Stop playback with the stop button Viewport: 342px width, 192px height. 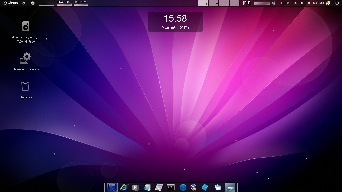[x=309, y=3]
